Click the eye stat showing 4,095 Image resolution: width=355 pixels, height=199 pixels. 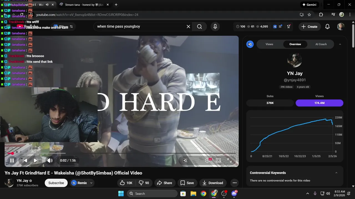pos(262,27)
